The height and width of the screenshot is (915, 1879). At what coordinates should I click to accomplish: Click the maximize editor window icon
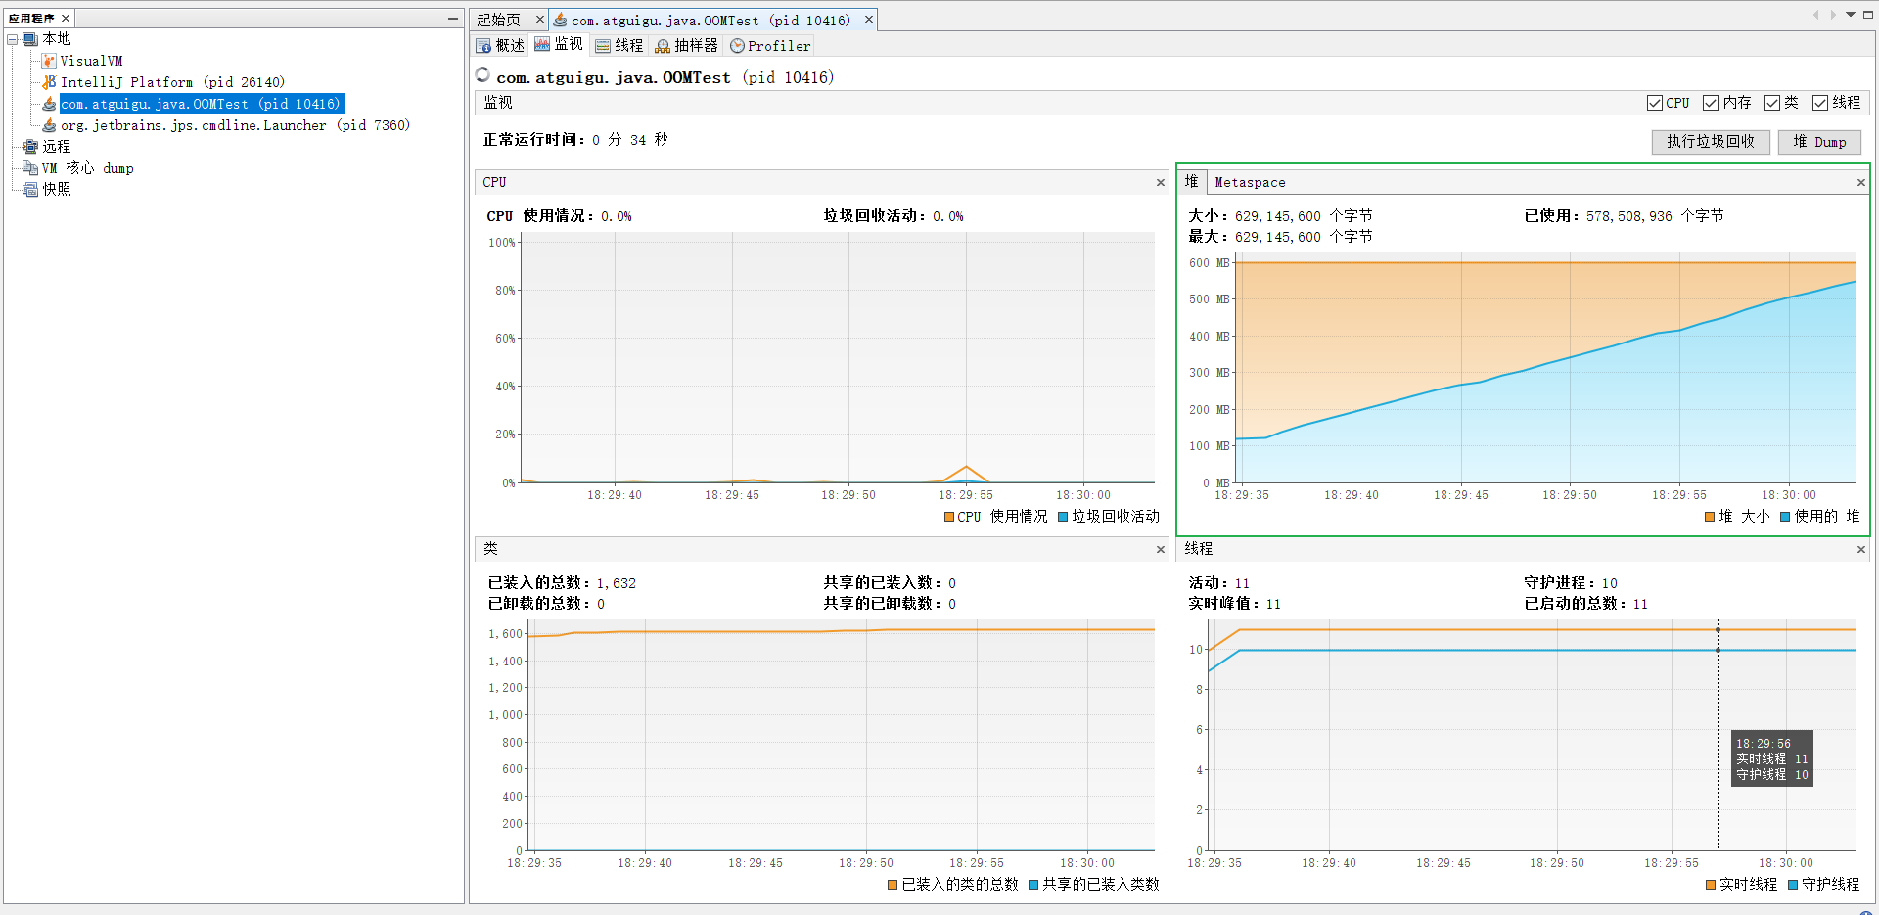[1867, 15]
